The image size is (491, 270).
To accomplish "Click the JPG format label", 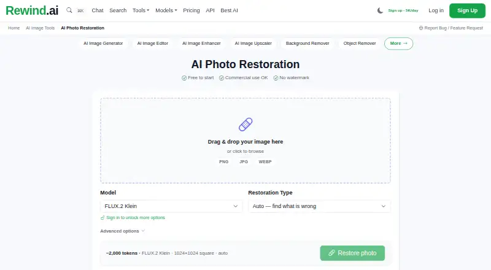I will click(244, 161).
